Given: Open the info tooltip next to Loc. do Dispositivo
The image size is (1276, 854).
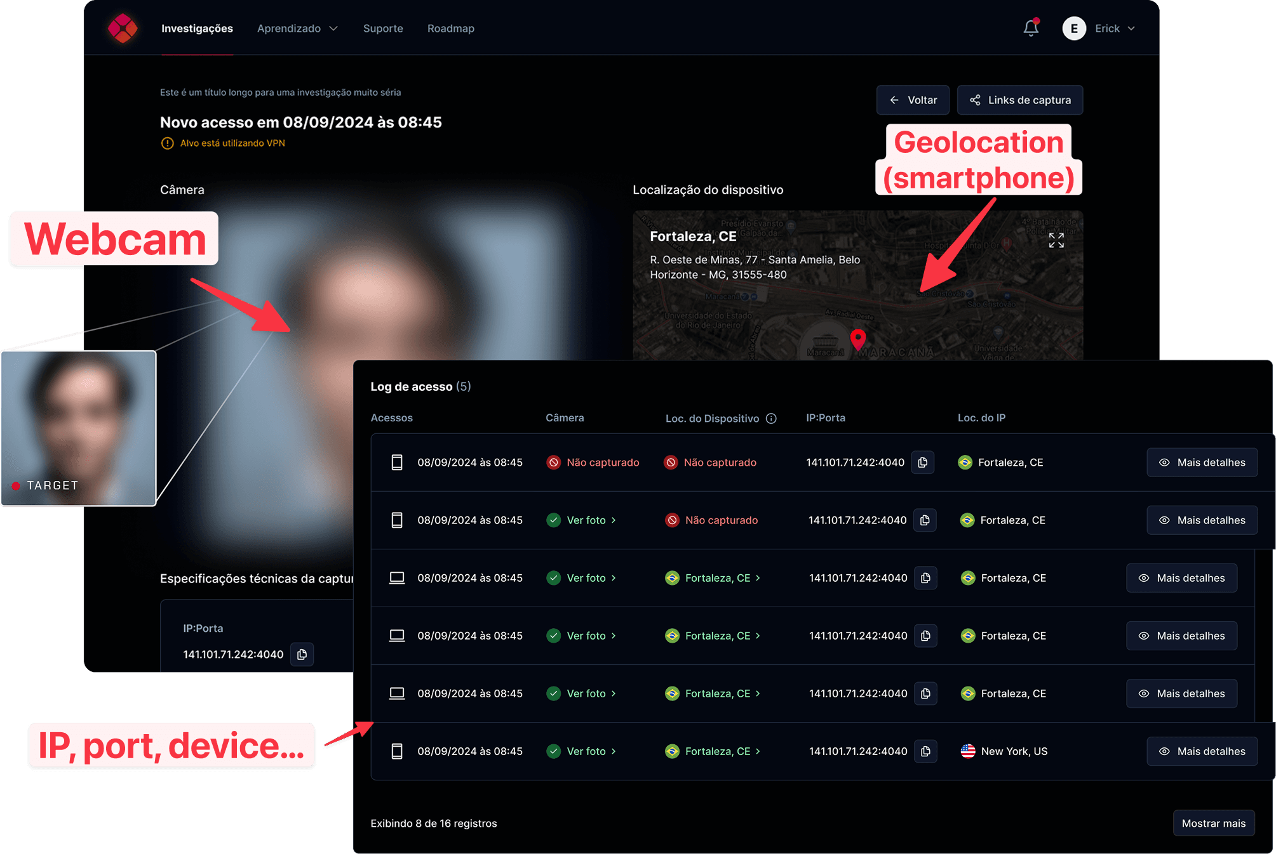Looking at the screenshot, I should (771, 419).
